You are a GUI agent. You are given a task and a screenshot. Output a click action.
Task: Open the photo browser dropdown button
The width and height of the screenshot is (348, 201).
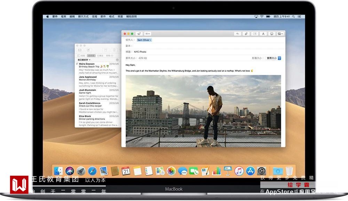280,34
